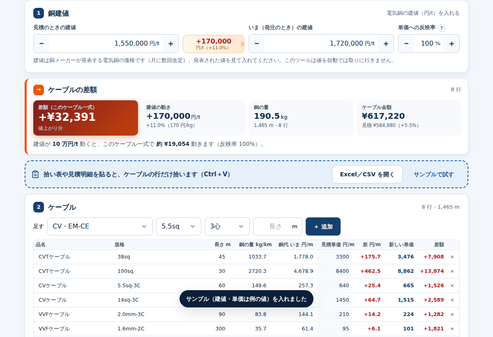Click the 差 円/m cell +14.2

(372, 314)
